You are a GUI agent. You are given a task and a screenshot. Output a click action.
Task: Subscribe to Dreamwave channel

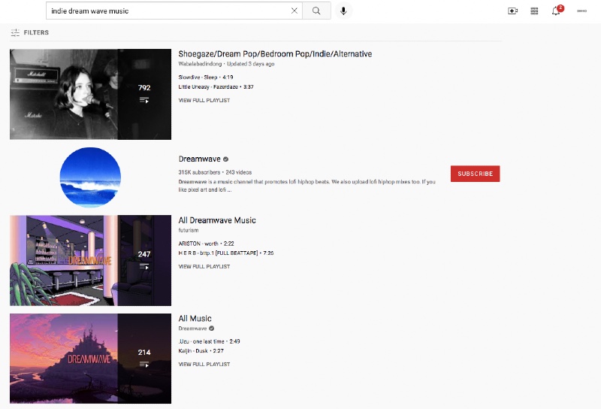tap(475, 174)
